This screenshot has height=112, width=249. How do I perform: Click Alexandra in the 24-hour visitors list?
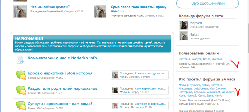[228, 92]
